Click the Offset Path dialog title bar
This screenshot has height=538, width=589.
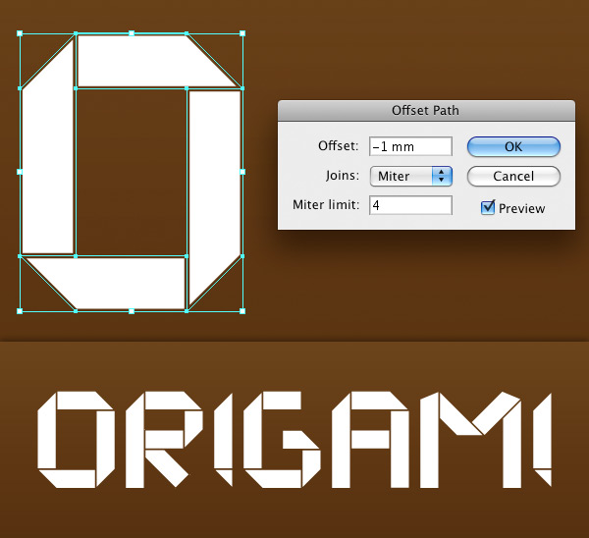(x=425, y=111)
